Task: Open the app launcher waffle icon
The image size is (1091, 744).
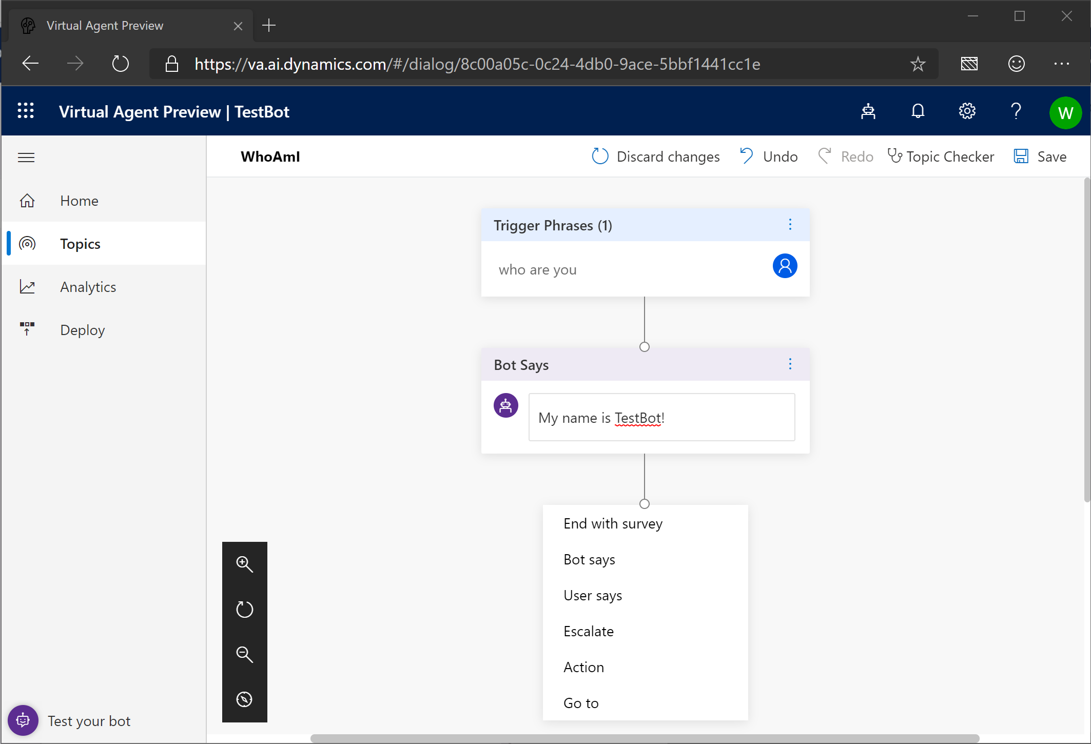Action: [26, 111]
